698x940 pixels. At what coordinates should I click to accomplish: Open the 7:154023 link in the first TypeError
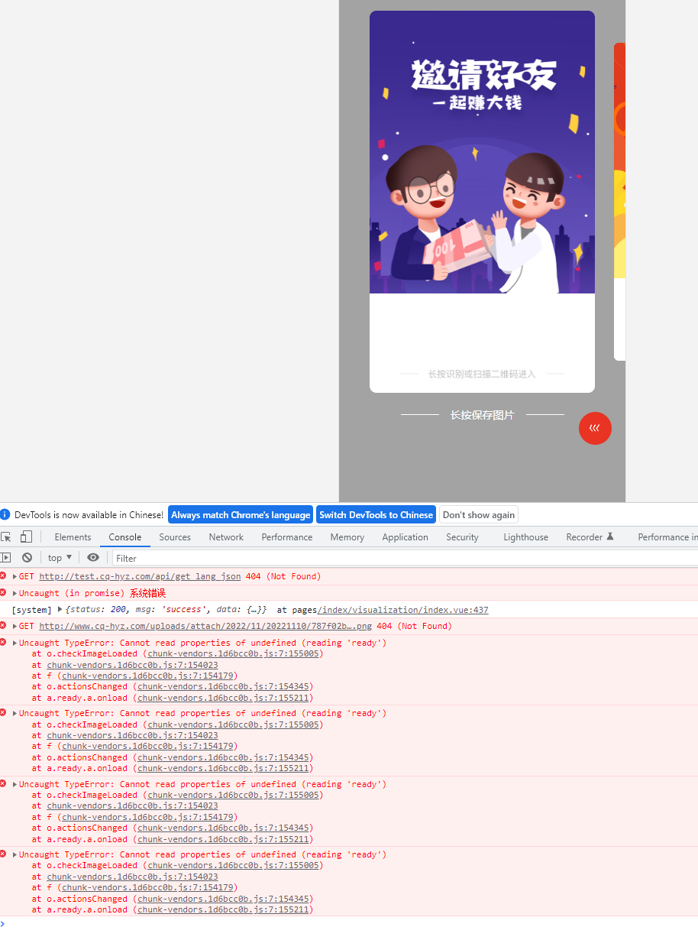[x=132, y=665]
